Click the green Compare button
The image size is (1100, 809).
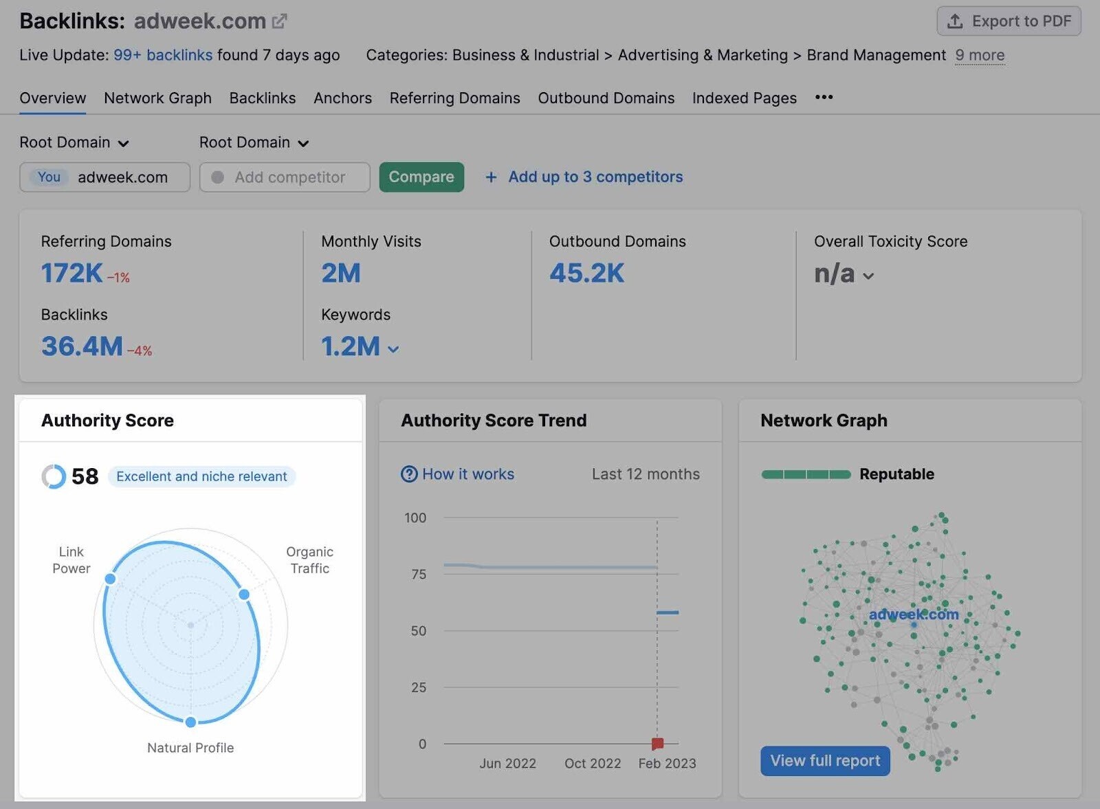point(421,177)
